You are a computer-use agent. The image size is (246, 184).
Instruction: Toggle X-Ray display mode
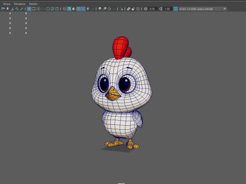pos(129,9)
